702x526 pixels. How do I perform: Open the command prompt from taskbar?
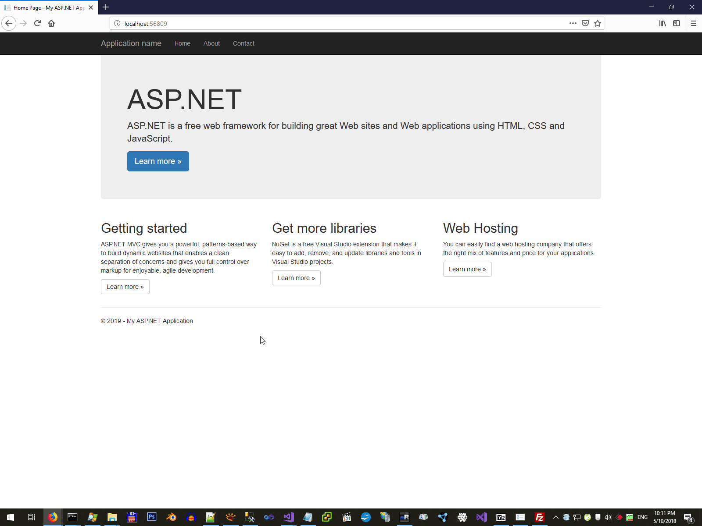pyautogui.click(x=72, y=517)
